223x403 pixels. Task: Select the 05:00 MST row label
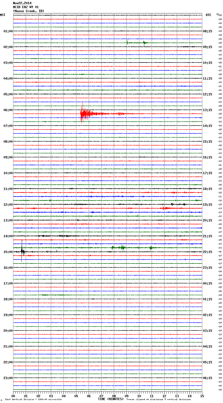[x=8, y=94]
